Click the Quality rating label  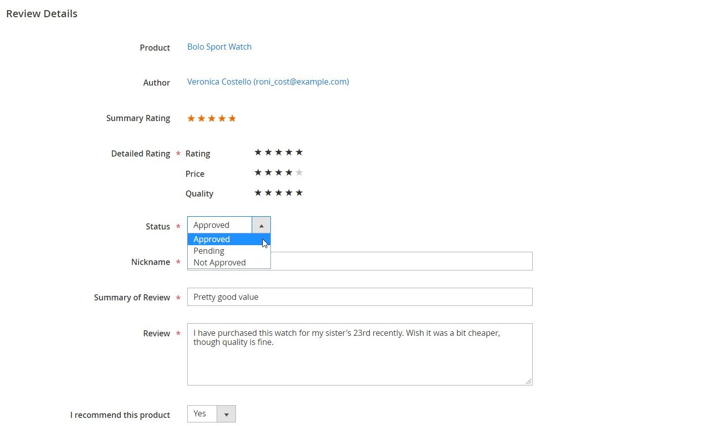[199, 193]
